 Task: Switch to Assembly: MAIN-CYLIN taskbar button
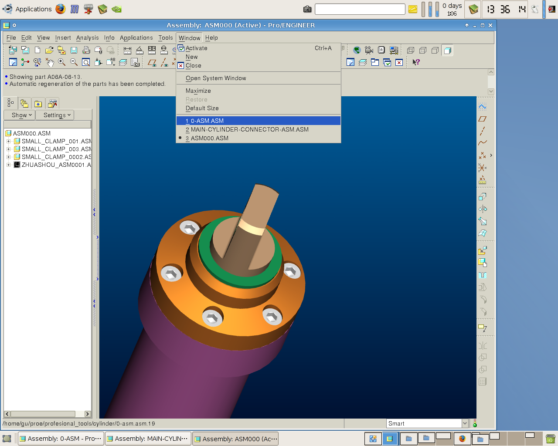pos(148,439)
